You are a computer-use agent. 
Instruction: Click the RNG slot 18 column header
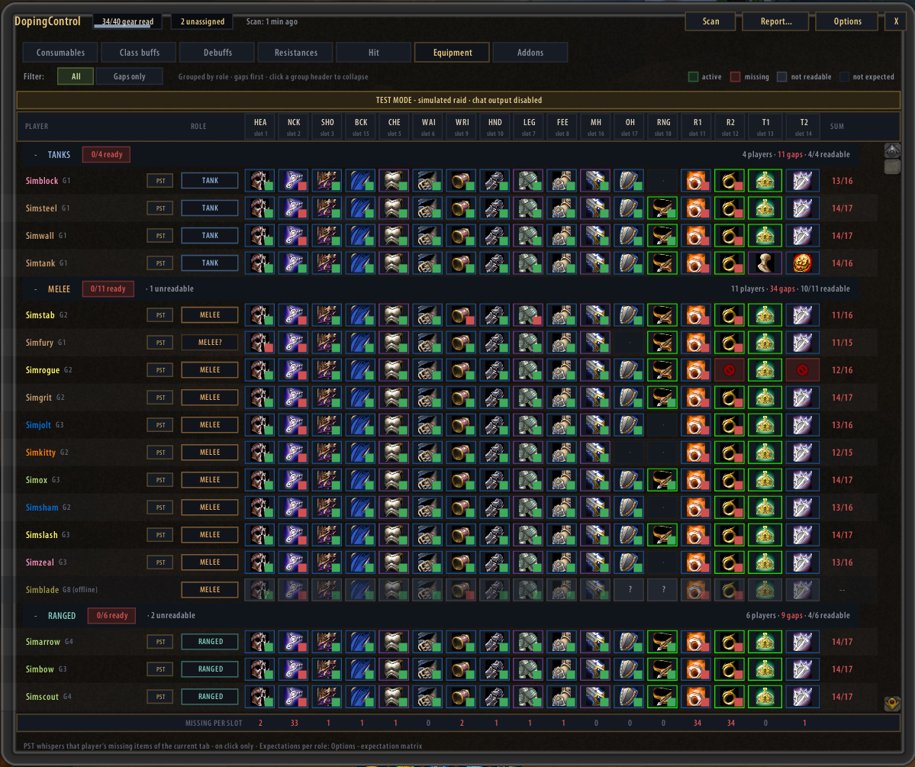663,127
